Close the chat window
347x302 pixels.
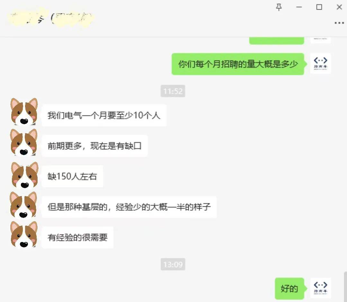click(x=339, y=7)
